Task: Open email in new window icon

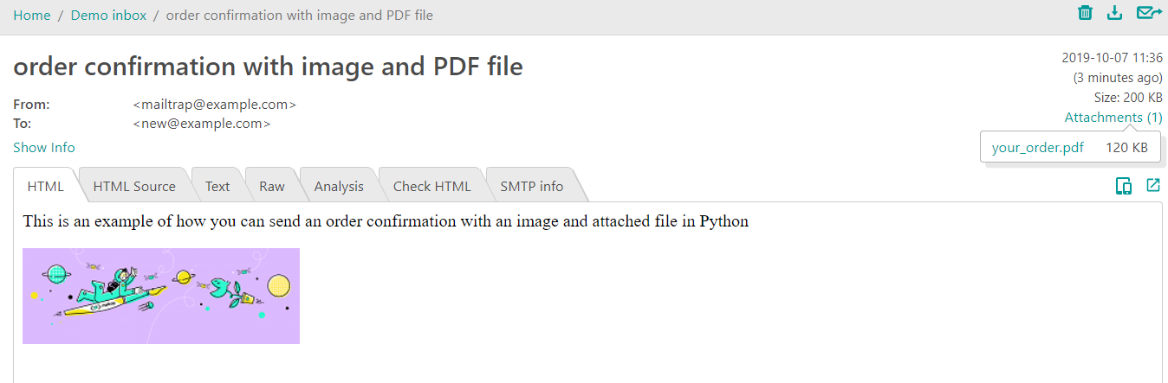Action: [x=1153, y=185]
